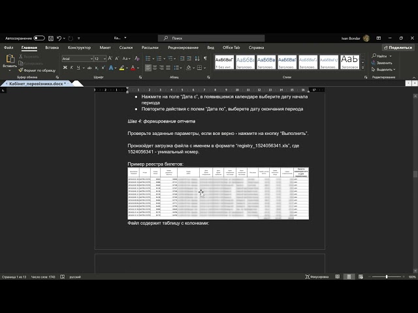The width and height of the screenshot is (418, 313).
Task: Expand the styles gallery More arrow
Action: pos(363,68)
